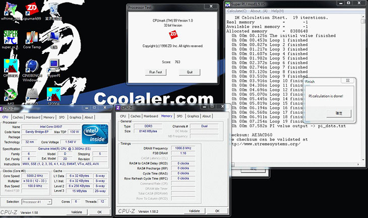Image resolution: width=368 pixels, height=218 pixels.
Task: Click the DRAM Frequency 1066.8 MHz field
Action: pyautogui.click(x=183, y=148)
